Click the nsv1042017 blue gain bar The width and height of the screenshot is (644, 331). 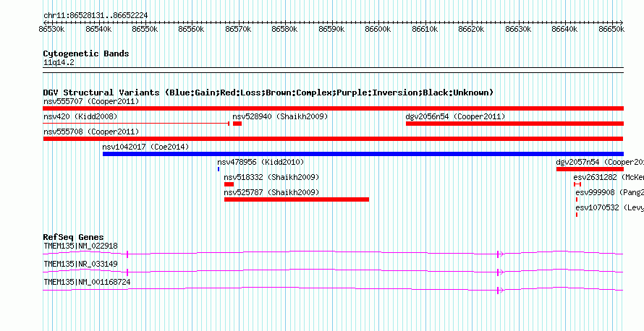coord(363,154)
